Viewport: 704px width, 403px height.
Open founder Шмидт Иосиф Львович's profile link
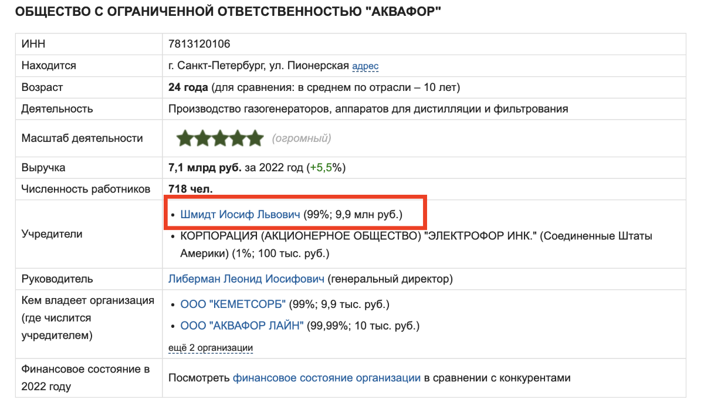(x=240, y=215)
